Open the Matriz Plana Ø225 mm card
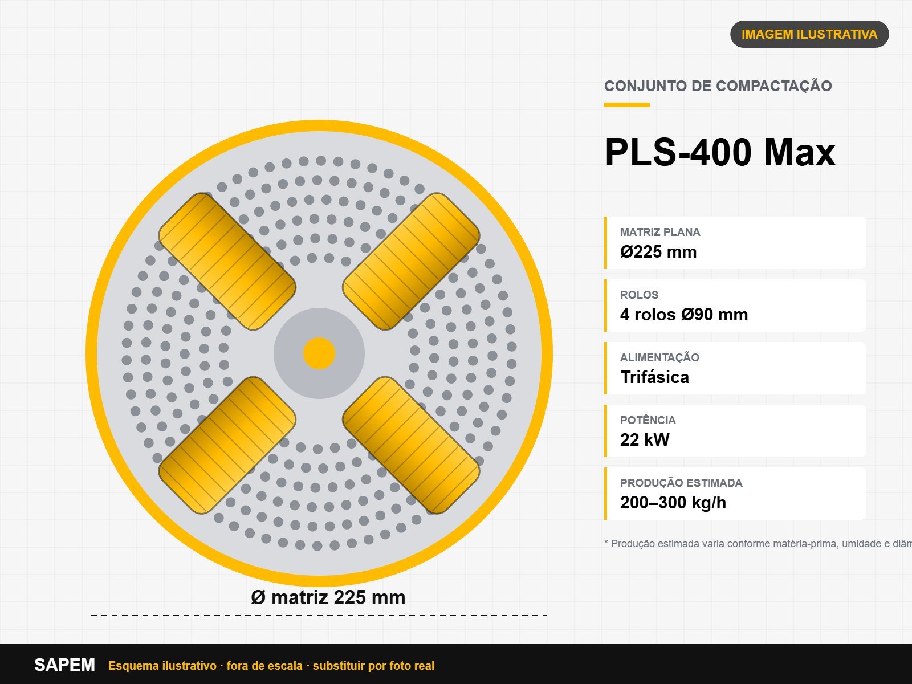This screenshot has height=684, width=912. (735, 243)
